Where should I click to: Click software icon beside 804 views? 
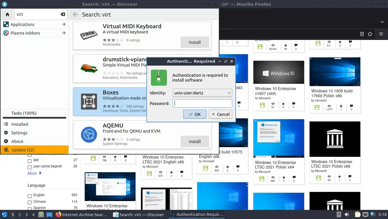(x=205, y=168)
